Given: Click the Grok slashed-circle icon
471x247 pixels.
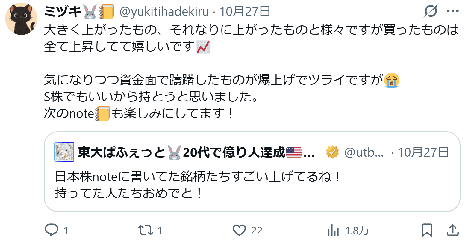Looking at the screenshot, I should [x=431, y=11].
